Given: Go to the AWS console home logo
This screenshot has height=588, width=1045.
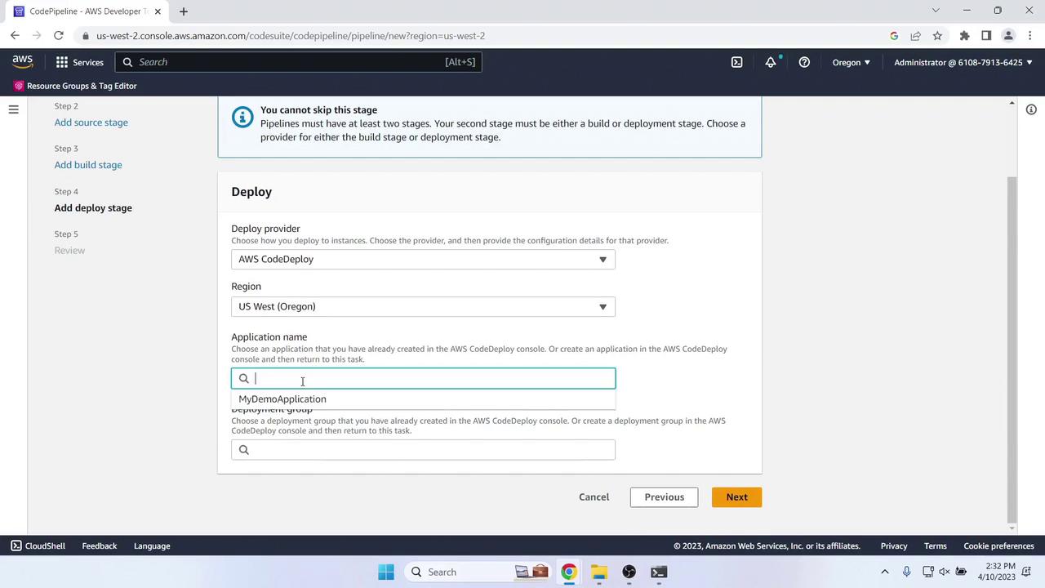Looking at the screenshot, I should point(23,62).
